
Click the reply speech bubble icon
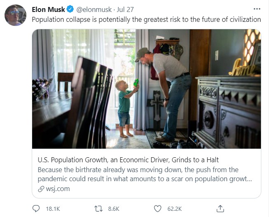[x=36, y=209]
